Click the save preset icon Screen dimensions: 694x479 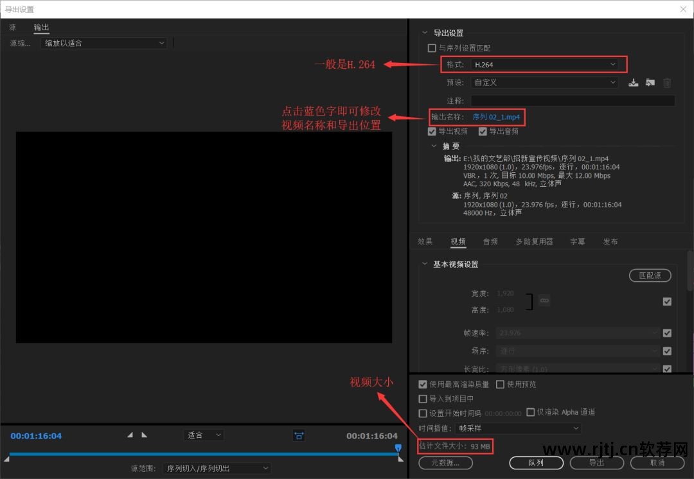(634, 83)
